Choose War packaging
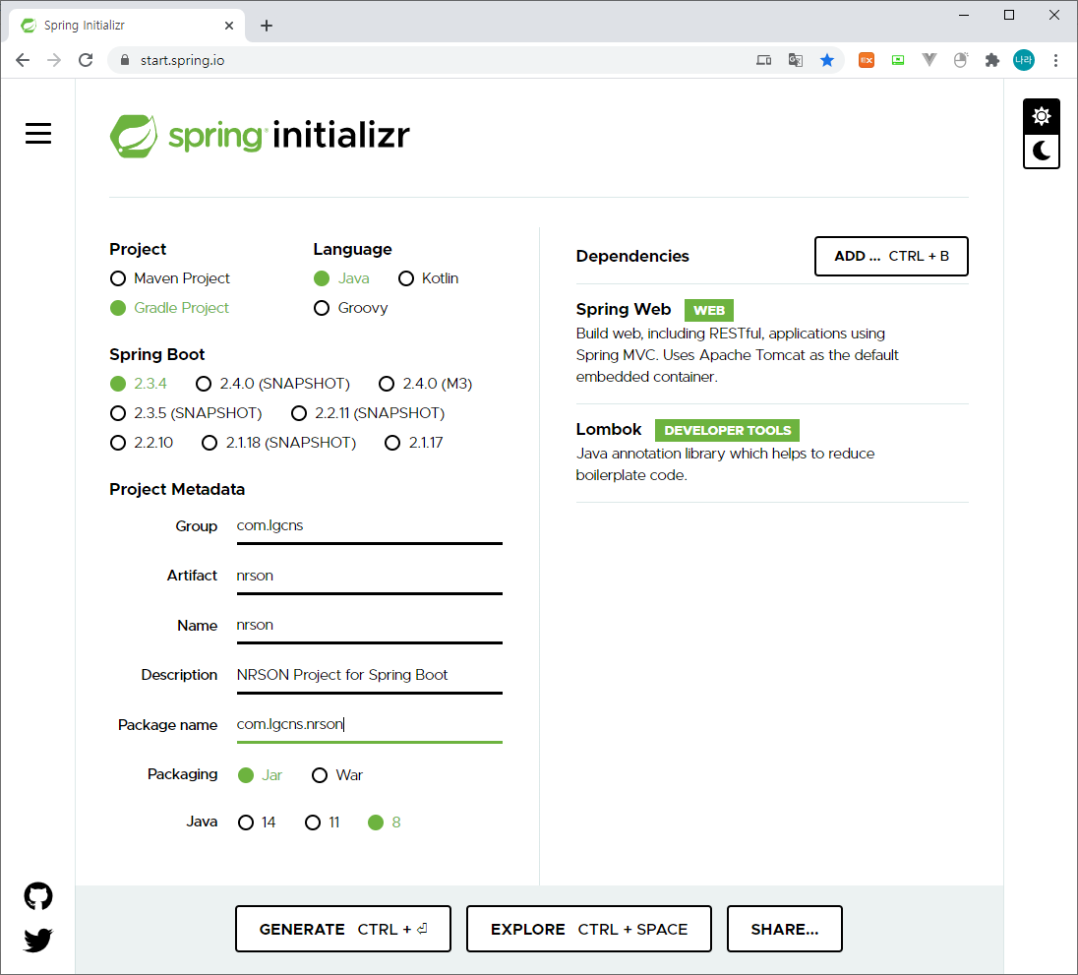The image size is (1078, 975). pos(336,775)
